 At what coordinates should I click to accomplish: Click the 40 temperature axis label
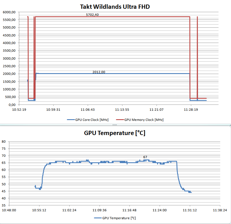tap(4, 198)
